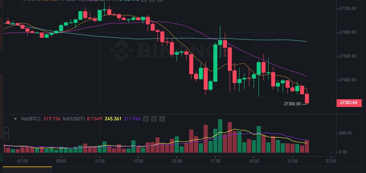Toggle the Vol indicator eye visibility icon

point(146,119)
